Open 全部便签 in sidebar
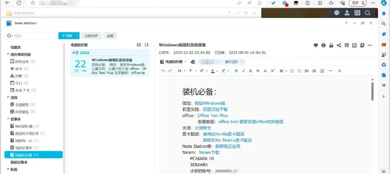392x174 pixels. (23, 105)
